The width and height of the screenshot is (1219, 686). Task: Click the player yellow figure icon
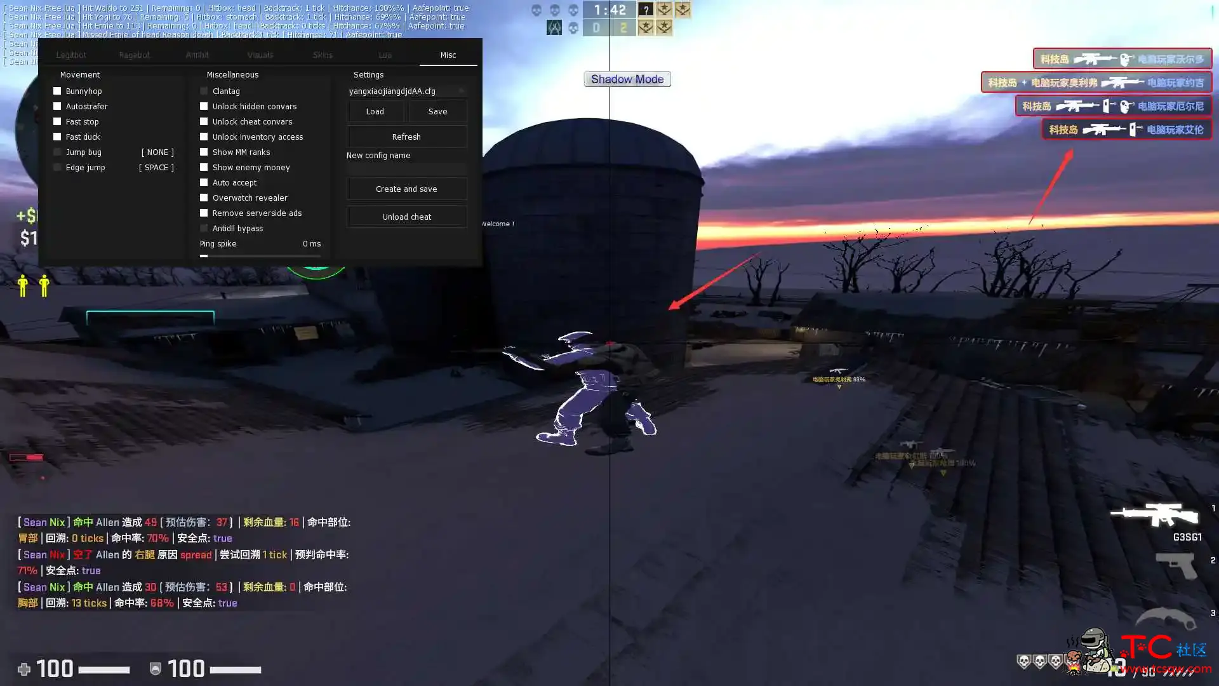point(23,286)
